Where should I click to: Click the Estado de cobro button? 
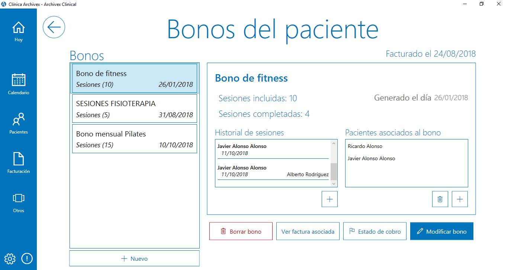pyautogui.click(x=374, y=231)
